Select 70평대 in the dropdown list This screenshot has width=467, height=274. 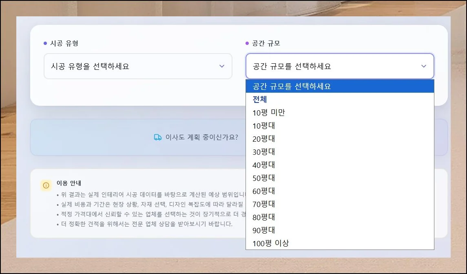[339, 204]
